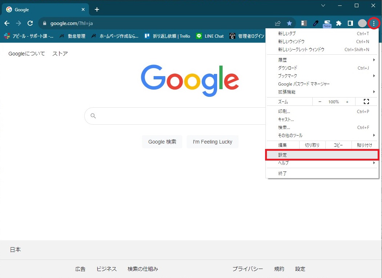Image resolution: width=382 pixels, height=278 pixels.
Task: Click コピー in the edit row
Action: [x=338, y=145]
